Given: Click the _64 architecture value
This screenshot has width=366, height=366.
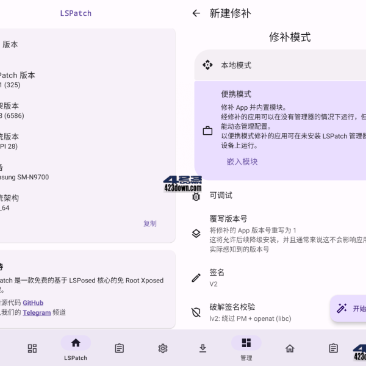Looking at the screenshot, I should [5, 208].
